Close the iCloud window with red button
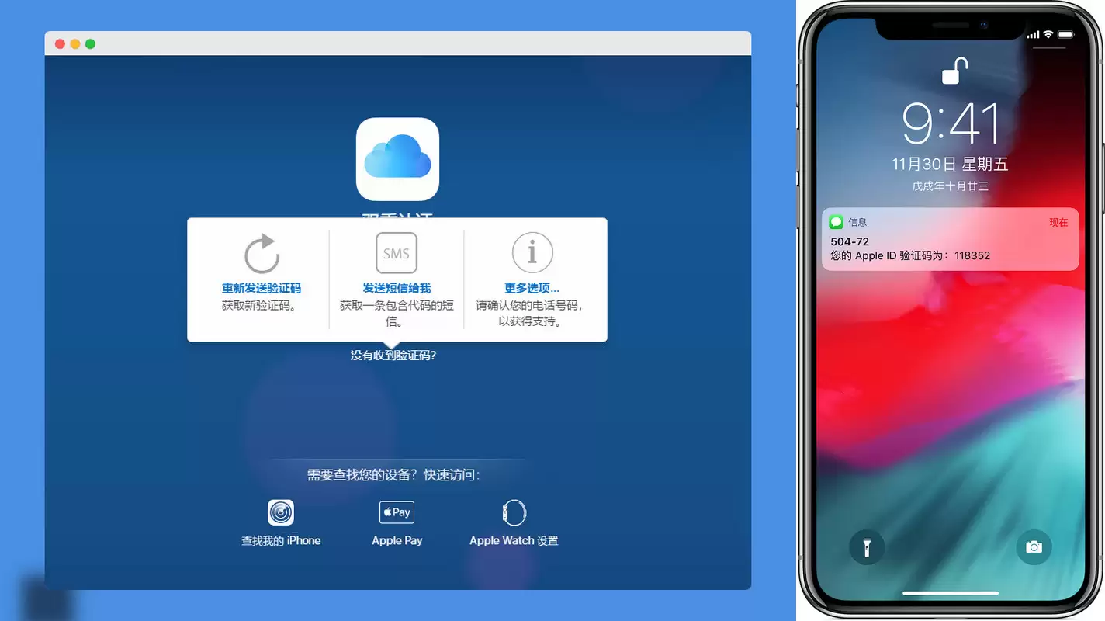The image size is (1105, 621). pos(60,44)
